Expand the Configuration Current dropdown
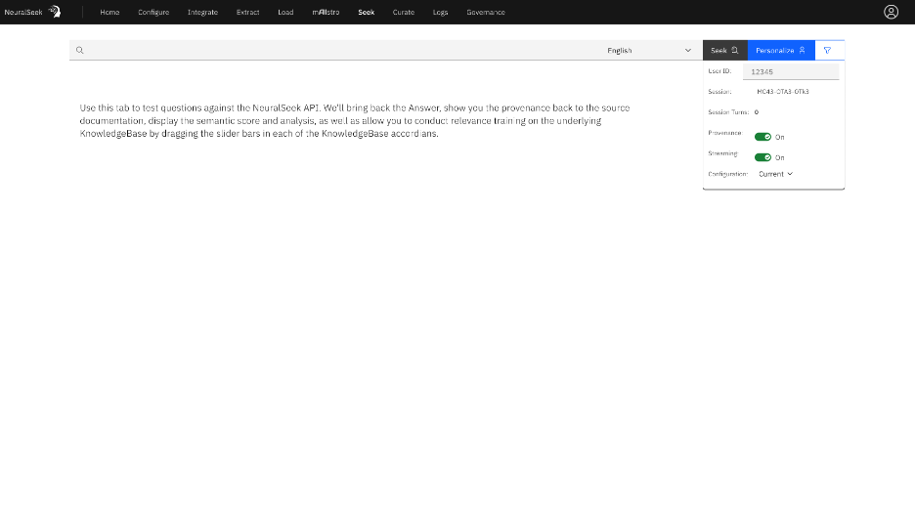 point(776,174)
